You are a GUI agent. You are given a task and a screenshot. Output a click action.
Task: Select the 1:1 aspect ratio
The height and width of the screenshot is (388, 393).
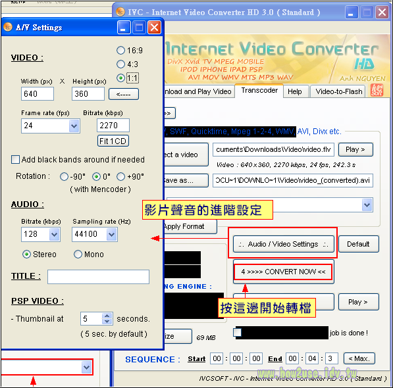tap(120, 78)
